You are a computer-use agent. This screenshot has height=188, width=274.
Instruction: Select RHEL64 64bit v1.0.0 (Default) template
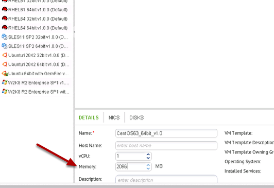pos(38,28)
